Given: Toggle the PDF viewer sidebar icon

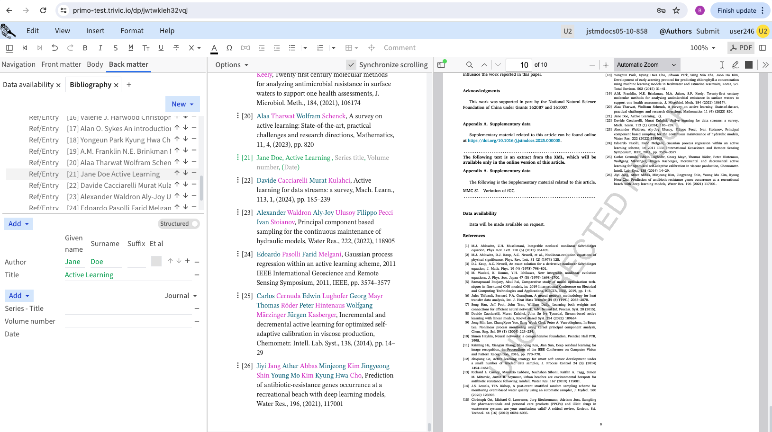Looking at the screenshot, I should tap(442, 65).
